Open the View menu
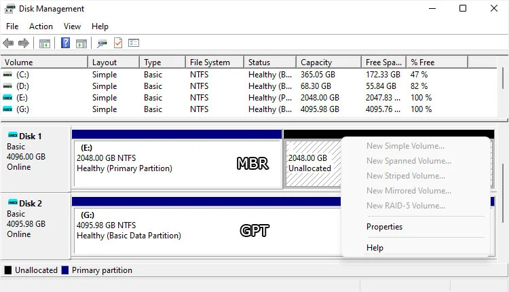Image resolution: width=509 pixels, height=292 pixels. coord(72,26)
